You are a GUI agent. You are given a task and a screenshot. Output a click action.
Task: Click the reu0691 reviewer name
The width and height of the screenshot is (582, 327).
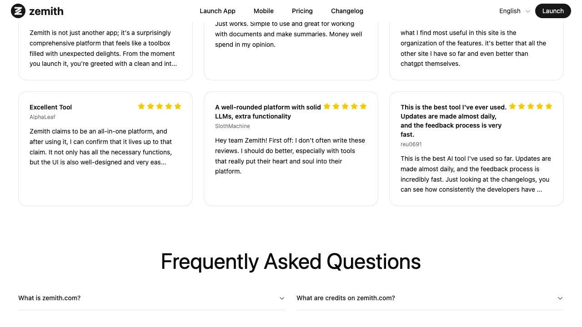411,144
